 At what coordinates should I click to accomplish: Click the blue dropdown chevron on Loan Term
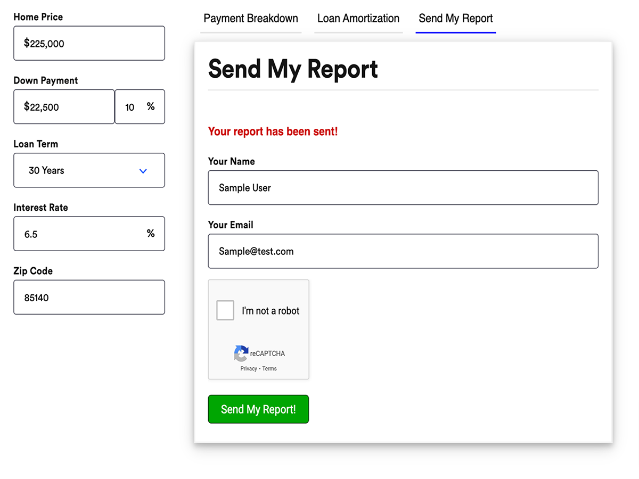tap(143, 171)
